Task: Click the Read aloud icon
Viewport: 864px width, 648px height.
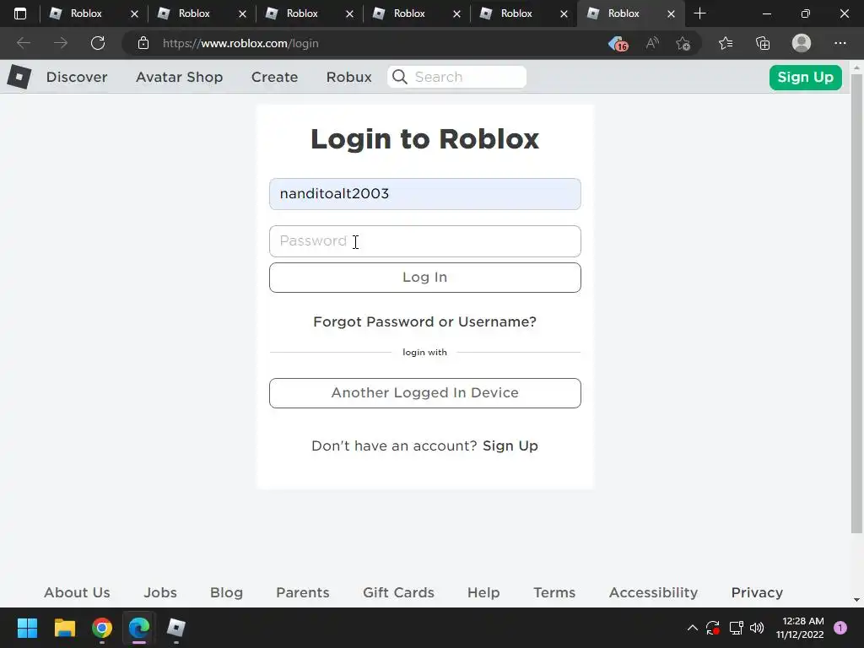Action: pyautogui.click(x=652, y=43)
